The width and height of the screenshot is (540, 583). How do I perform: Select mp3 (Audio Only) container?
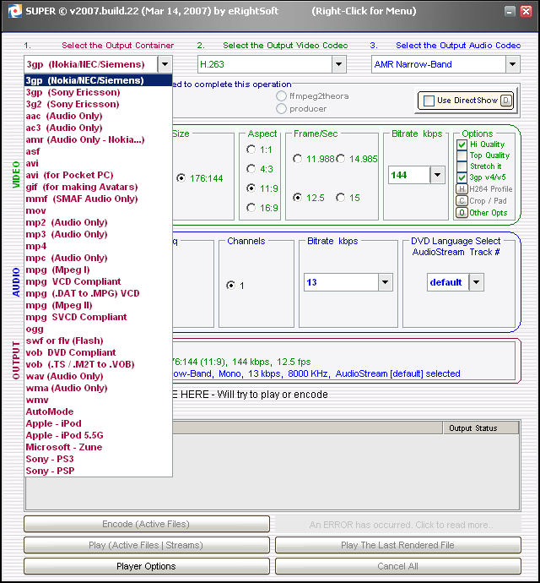point(99,234)
